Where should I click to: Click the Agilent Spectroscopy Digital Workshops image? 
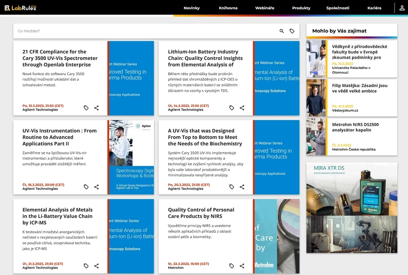[131, 157]
